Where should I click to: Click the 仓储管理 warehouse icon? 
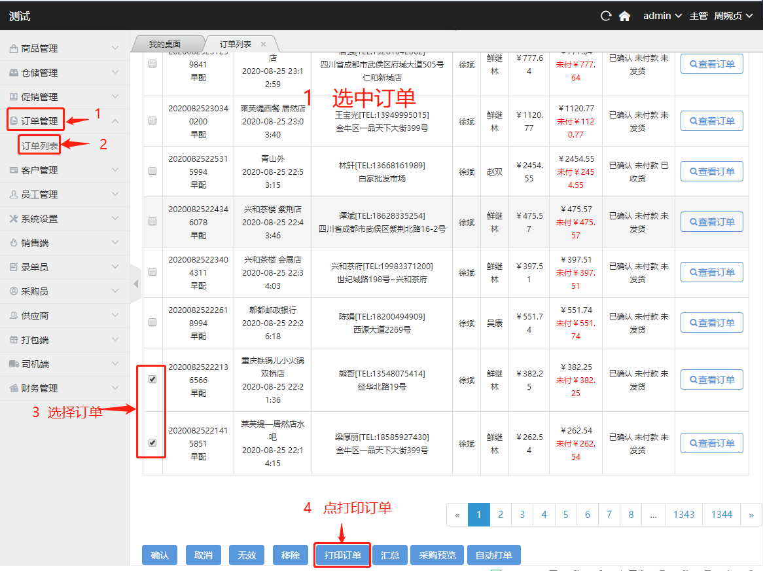[x=14, y=73]
